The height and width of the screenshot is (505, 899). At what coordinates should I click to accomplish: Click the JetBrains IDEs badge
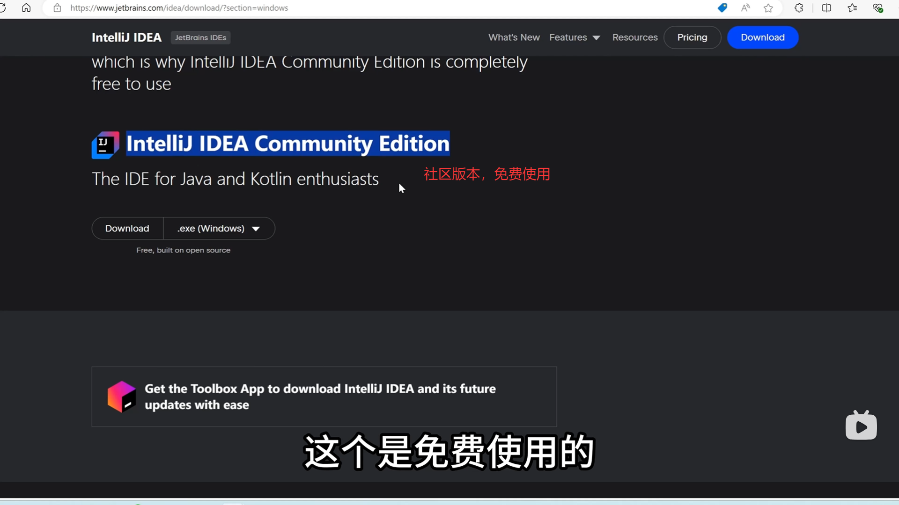[200, 37]
